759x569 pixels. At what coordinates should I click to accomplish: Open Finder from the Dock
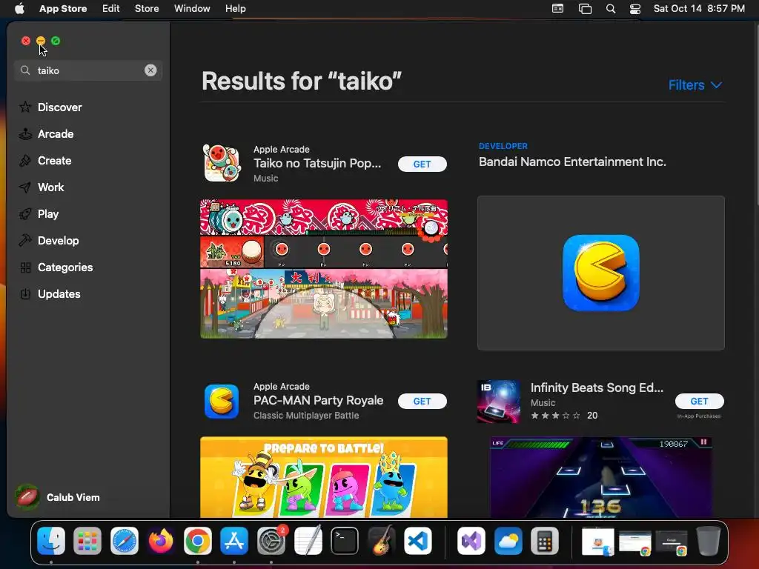pyautogui.click(x=51, y=541)
